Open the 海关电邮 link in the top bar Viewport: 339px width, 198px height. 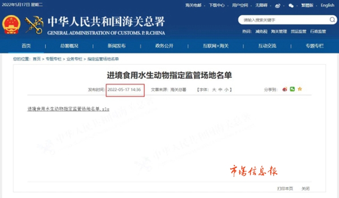pos(193,5)
